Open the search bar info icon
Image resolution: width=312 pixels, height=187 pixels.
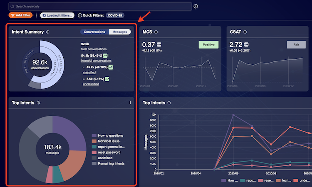(196, 6)
